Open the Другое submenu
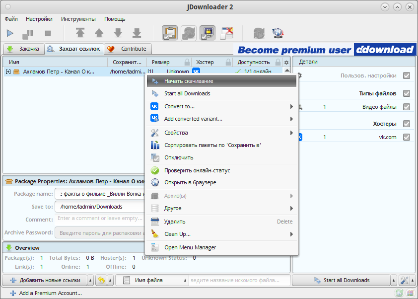Viewport: 418px width, 299px height. coord(221,208)
